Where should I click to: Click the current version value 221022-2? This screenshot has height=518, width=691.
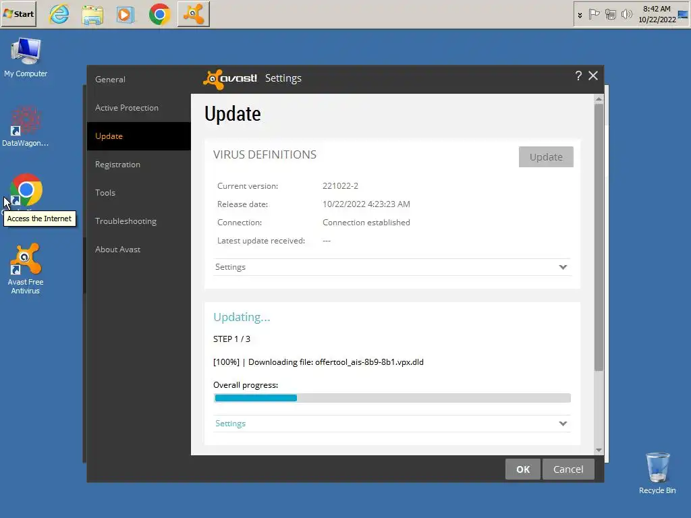point(340,186)
